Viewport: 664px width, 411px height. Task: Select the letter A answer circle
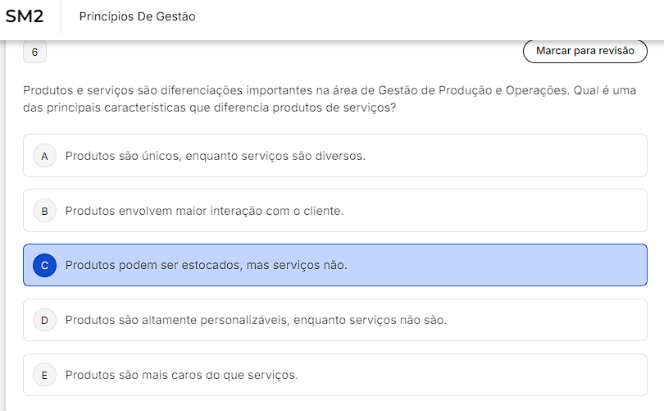[44, 156]
